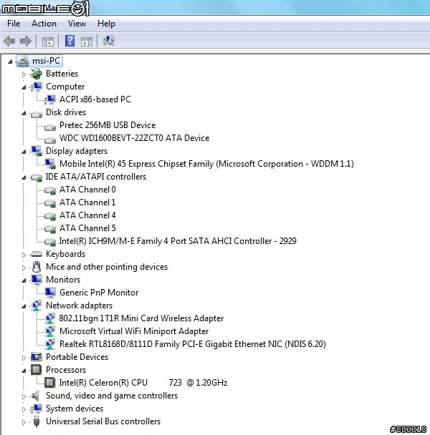Image resolution: width=430 pixels, height=435 pixels.
Task: Select the System devices label
Action: [x=75, y=409]
